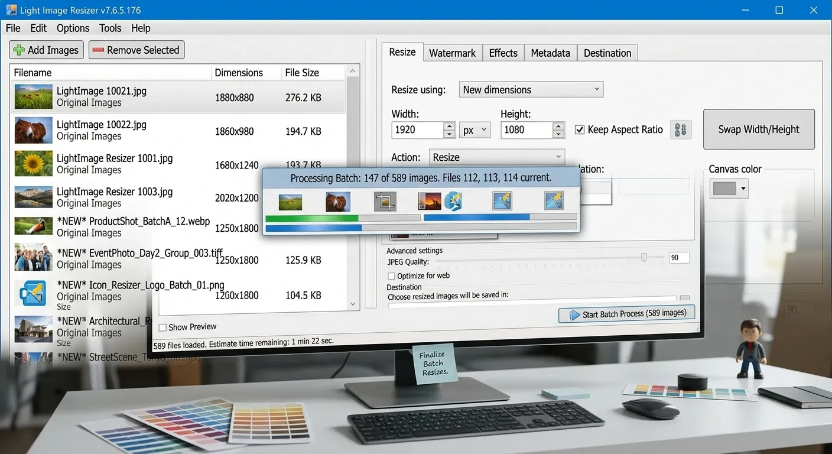Switch to the Destination tab
The image size is (832, 454).
click(607, 53)
